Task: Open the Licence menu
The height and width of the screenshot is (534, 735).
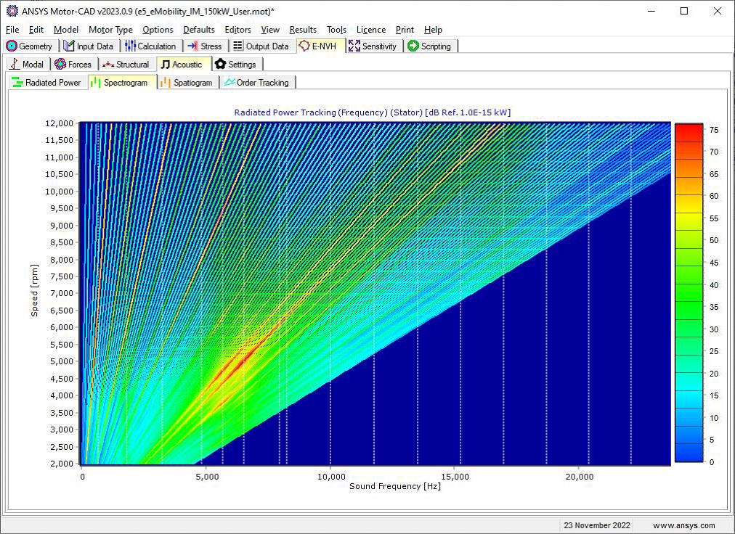Action: 371,30
